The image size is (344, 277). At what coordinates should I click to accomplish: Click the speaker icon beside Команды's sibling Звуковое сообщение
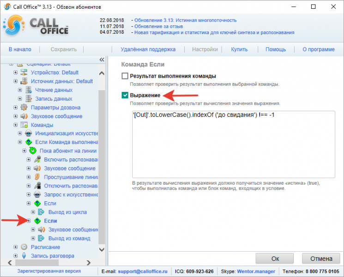tap(24, 116)
